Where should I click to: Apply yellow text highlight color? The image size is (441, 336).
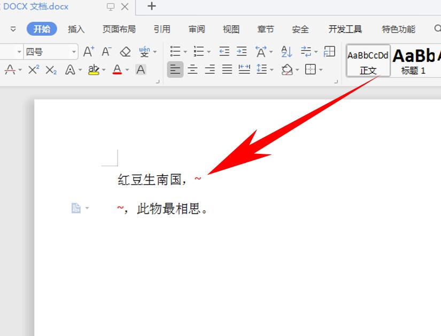(94, 69)
